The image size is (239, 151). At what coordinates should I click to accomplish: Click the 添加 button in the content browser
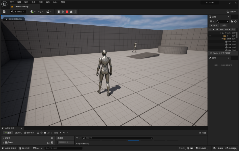[8, 133]
